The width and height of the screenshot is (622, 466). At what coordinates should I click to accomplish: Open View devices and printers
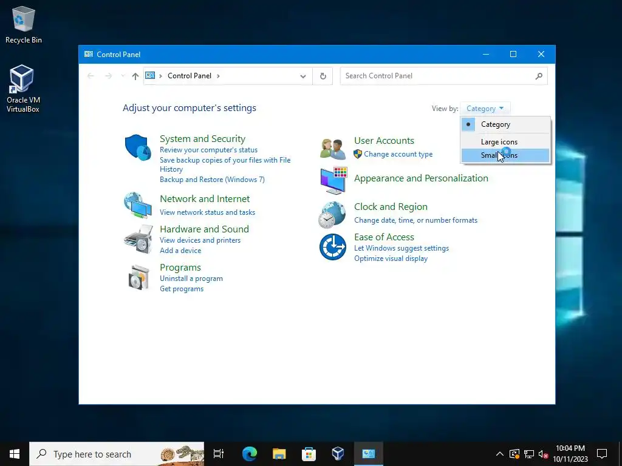click(200, 240)
